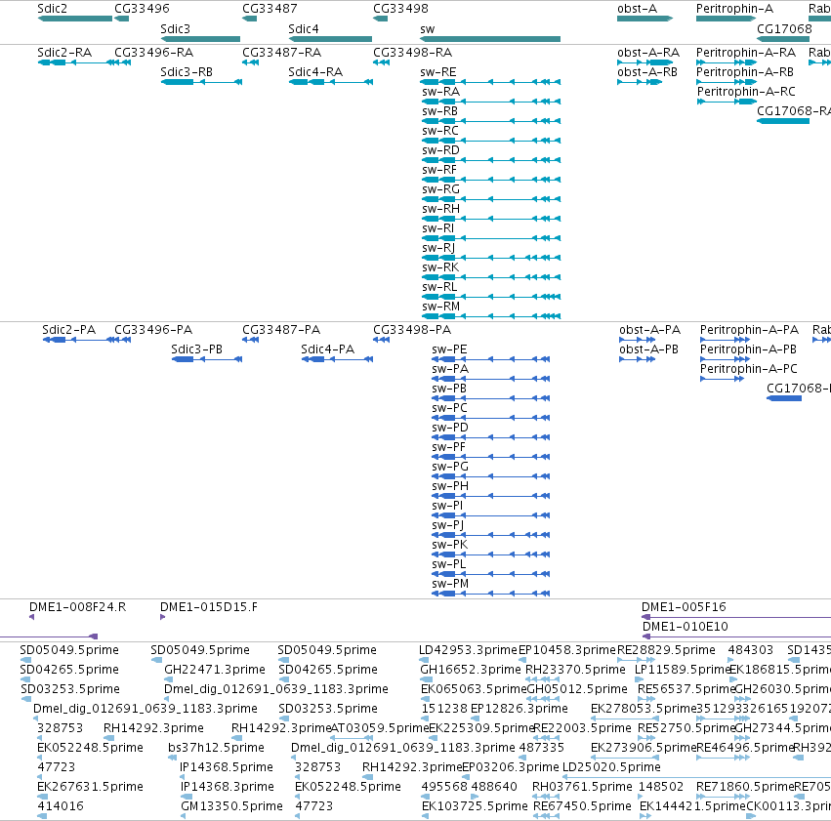Click the RE28829.5prime EST label
This screenshot has width=831, height=821.
[x=666, y=650]
